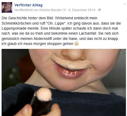Click the globe public audience icon
The height and width of the screenshot is (116, 127).
(x=99, y=10)
